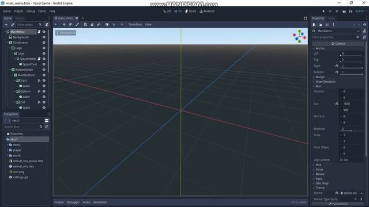The height and width of the screenshot is (207, 369).
Task: Open SplashHolder's attached script icon
Action: pyautogui.click(x=39, y=59)
